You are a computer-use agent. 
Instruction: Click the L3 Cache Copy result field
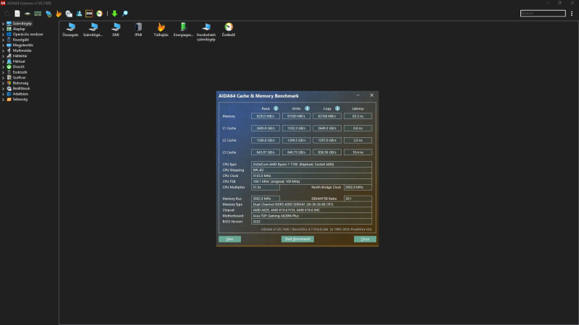[327, 152]
